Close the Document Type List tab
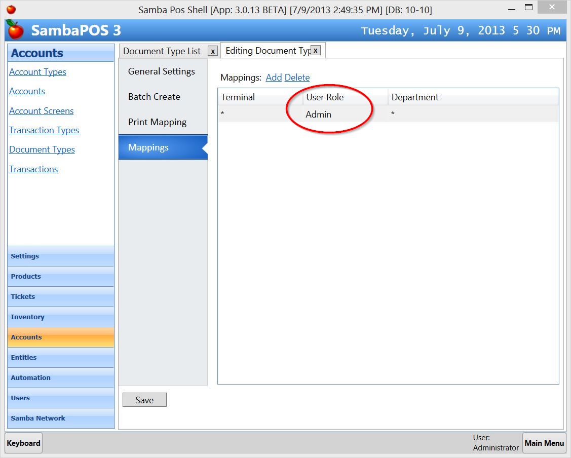 tap(213, 51)
